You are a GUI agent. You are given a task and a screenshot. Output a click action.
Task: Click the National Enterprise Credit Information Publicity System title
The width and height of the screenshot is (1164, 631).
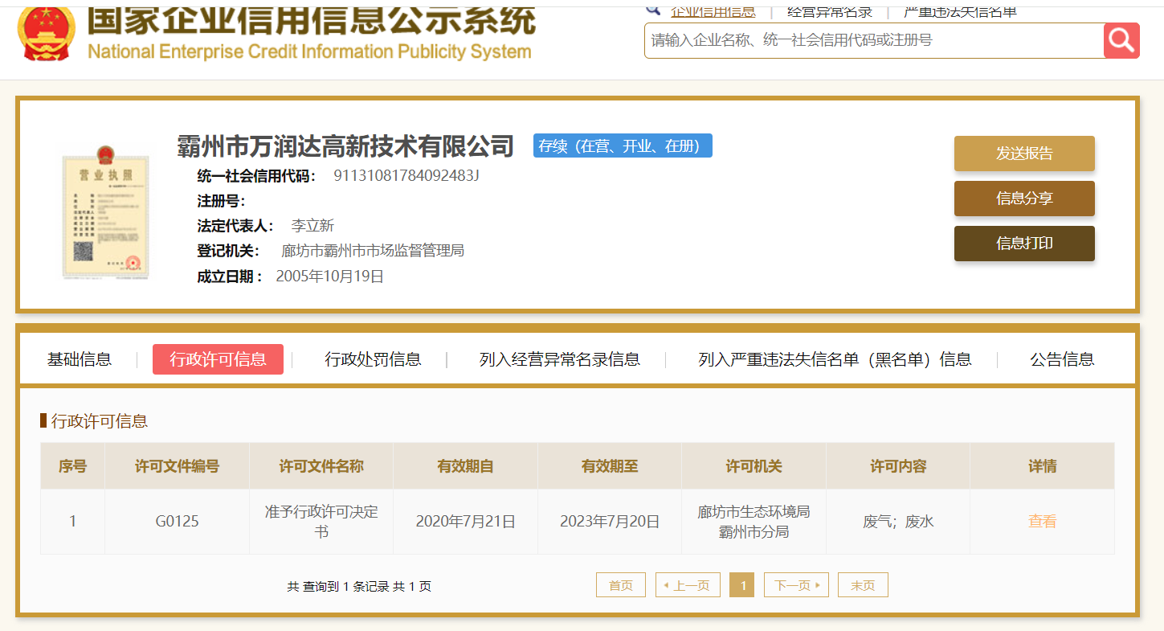pos(309,52)
